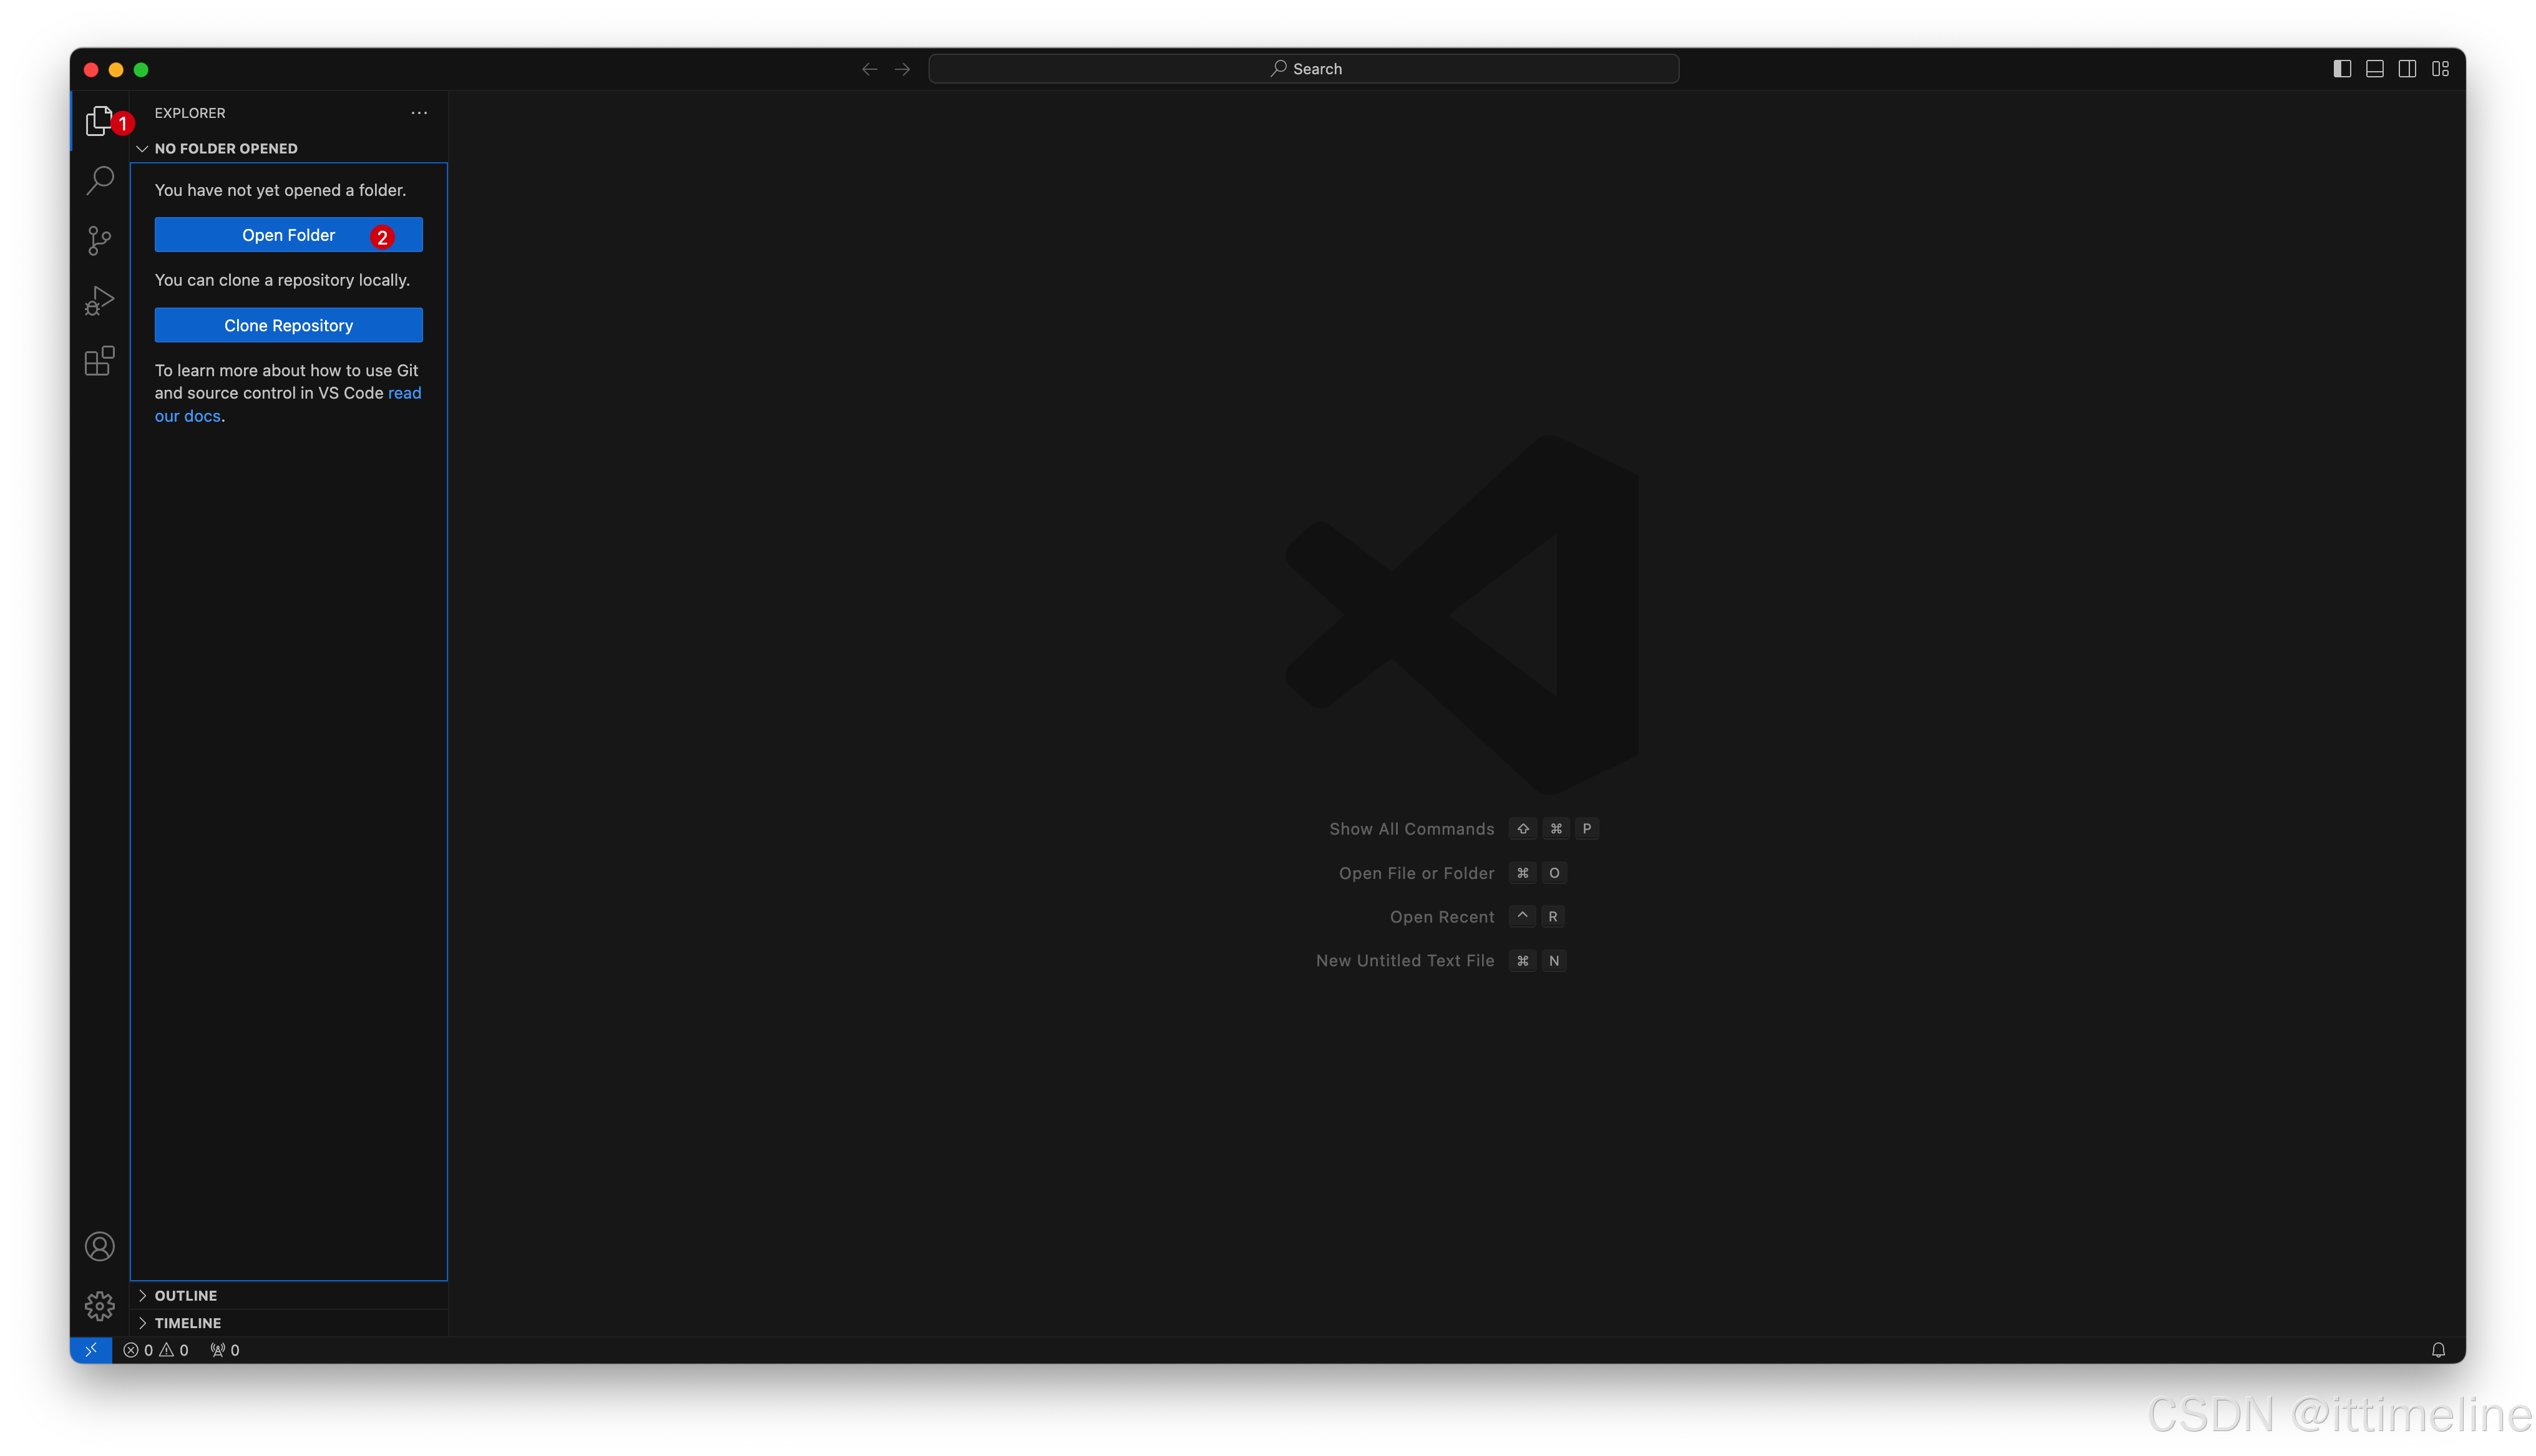The height and width of the screenshot is (1456, 2536).
Task: Toggle bottom panel visibility
Action: [2375, 69]
